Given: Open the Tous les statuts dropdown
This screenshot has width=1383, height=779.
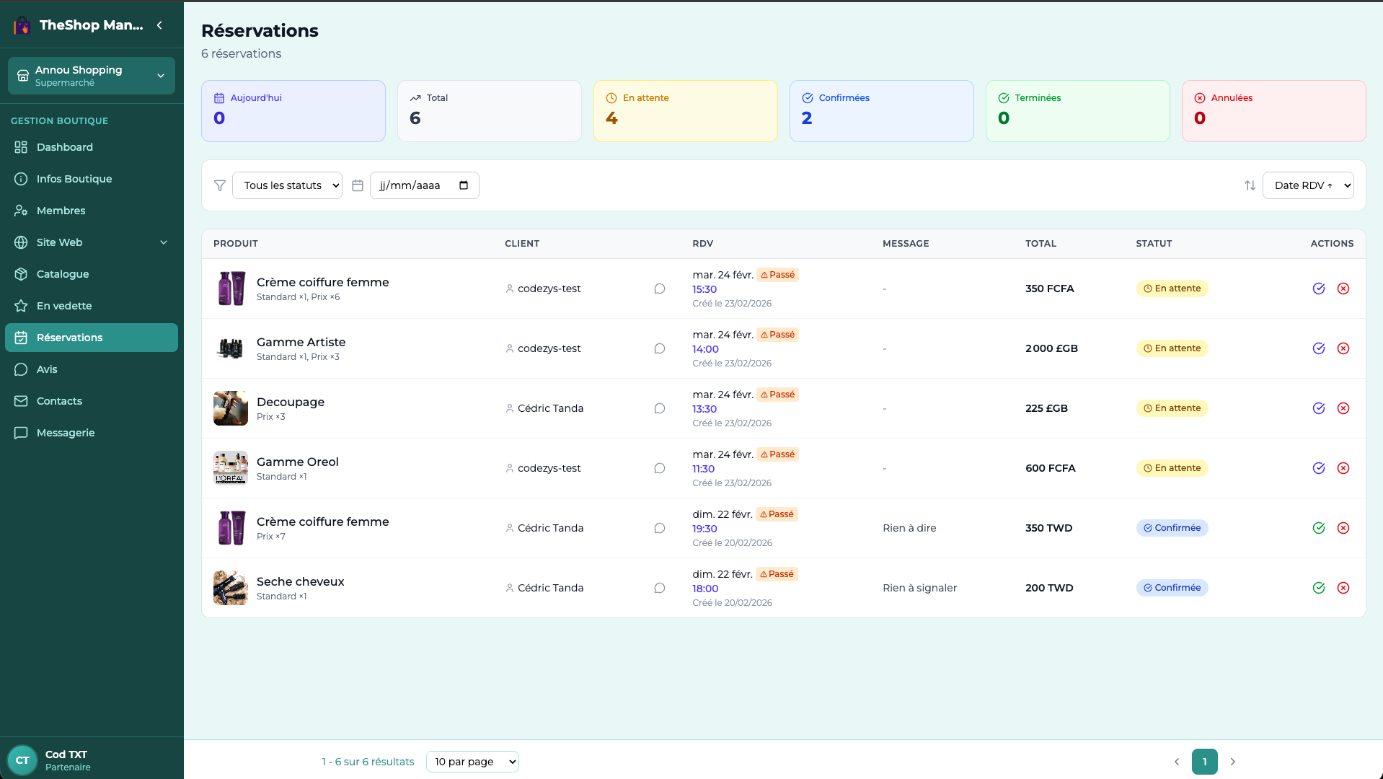Looking at the screenshot, I should (287, 185).
